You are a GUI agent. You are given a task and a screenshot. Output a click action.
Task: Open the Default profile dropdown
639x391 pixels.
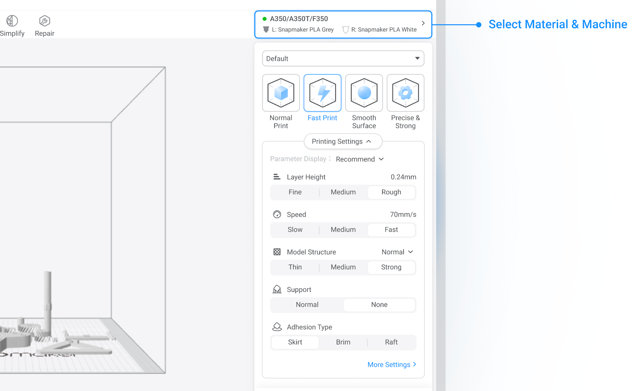point(343,59)
